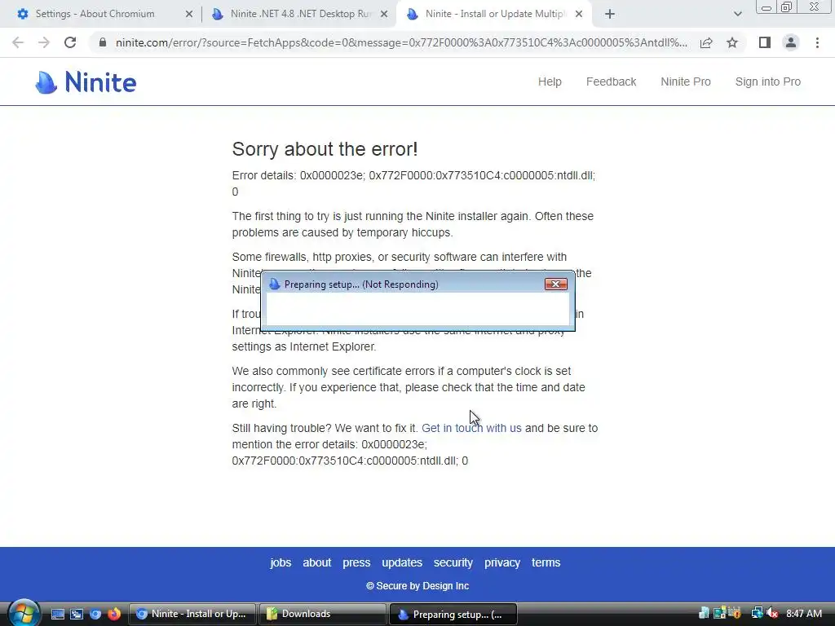The height and width of the screenshot is (626, 835).
Task: Click the ninite.com address bar URL
Action: 400,42
